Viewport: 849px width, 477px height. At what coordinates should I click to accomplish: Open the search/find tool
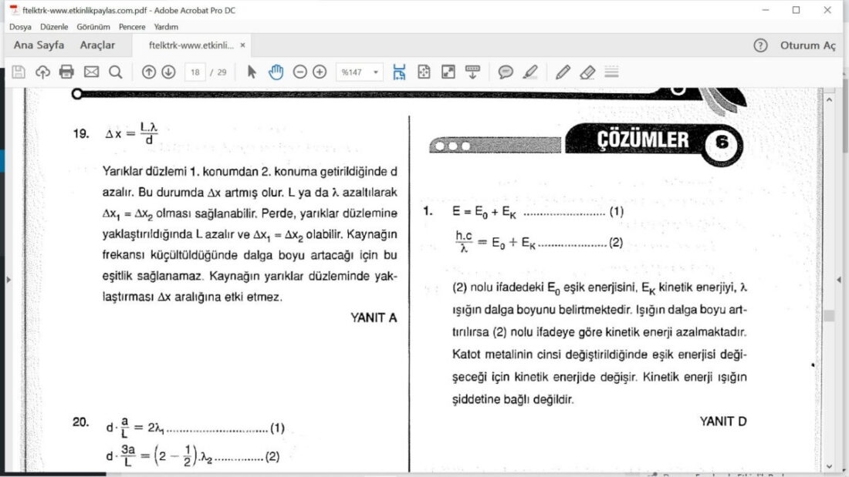pyautogui.click(x=115, y=72)
